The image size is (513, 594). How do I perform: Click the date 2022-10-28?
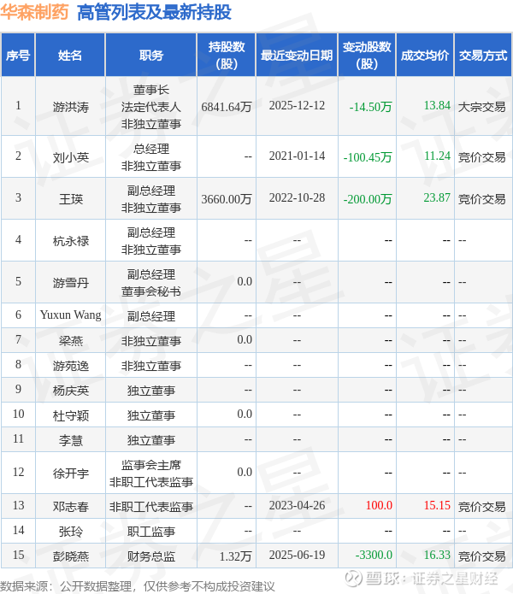(x=297, y=197)
